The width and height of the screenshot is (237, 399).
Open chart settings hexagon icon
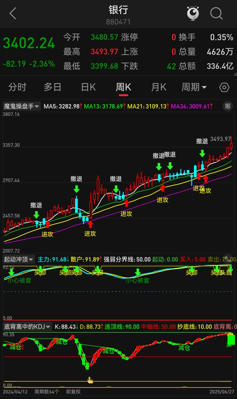[224, 87]
